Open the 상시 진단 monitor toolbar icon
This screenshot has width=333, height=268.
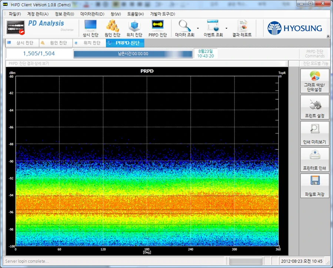click(x=91, y=28)
